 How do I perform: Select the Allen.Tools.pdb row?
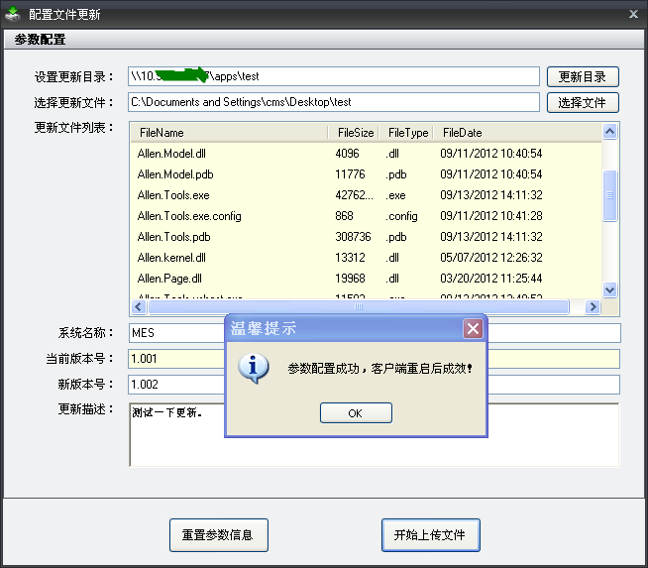[367, 237]
